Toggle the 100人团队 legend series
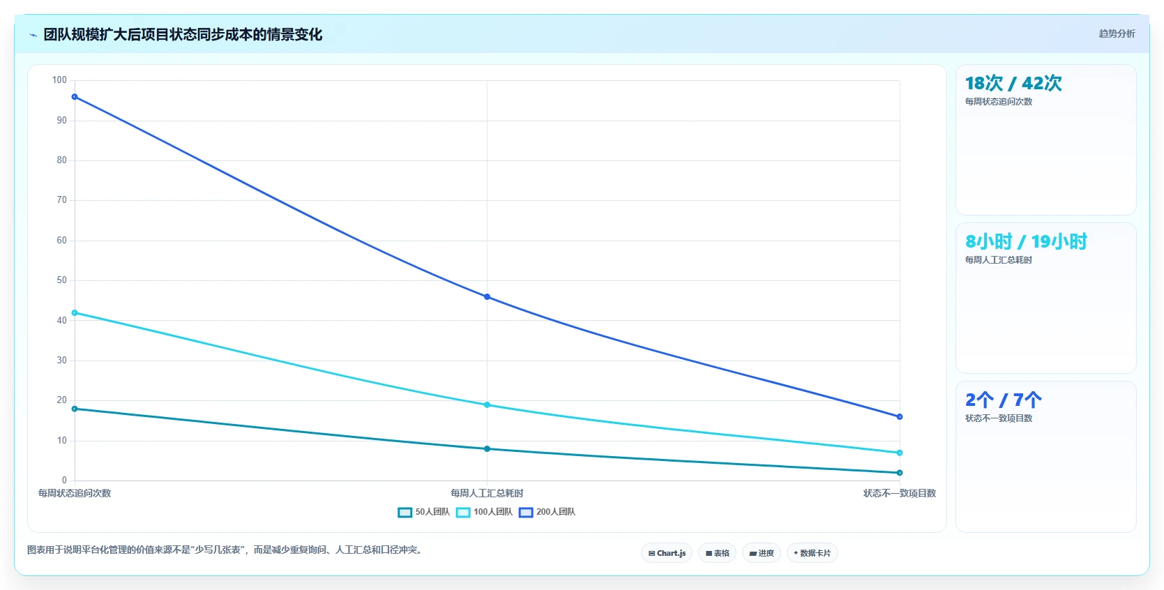 pyautogui.click(x=484, y=512)
